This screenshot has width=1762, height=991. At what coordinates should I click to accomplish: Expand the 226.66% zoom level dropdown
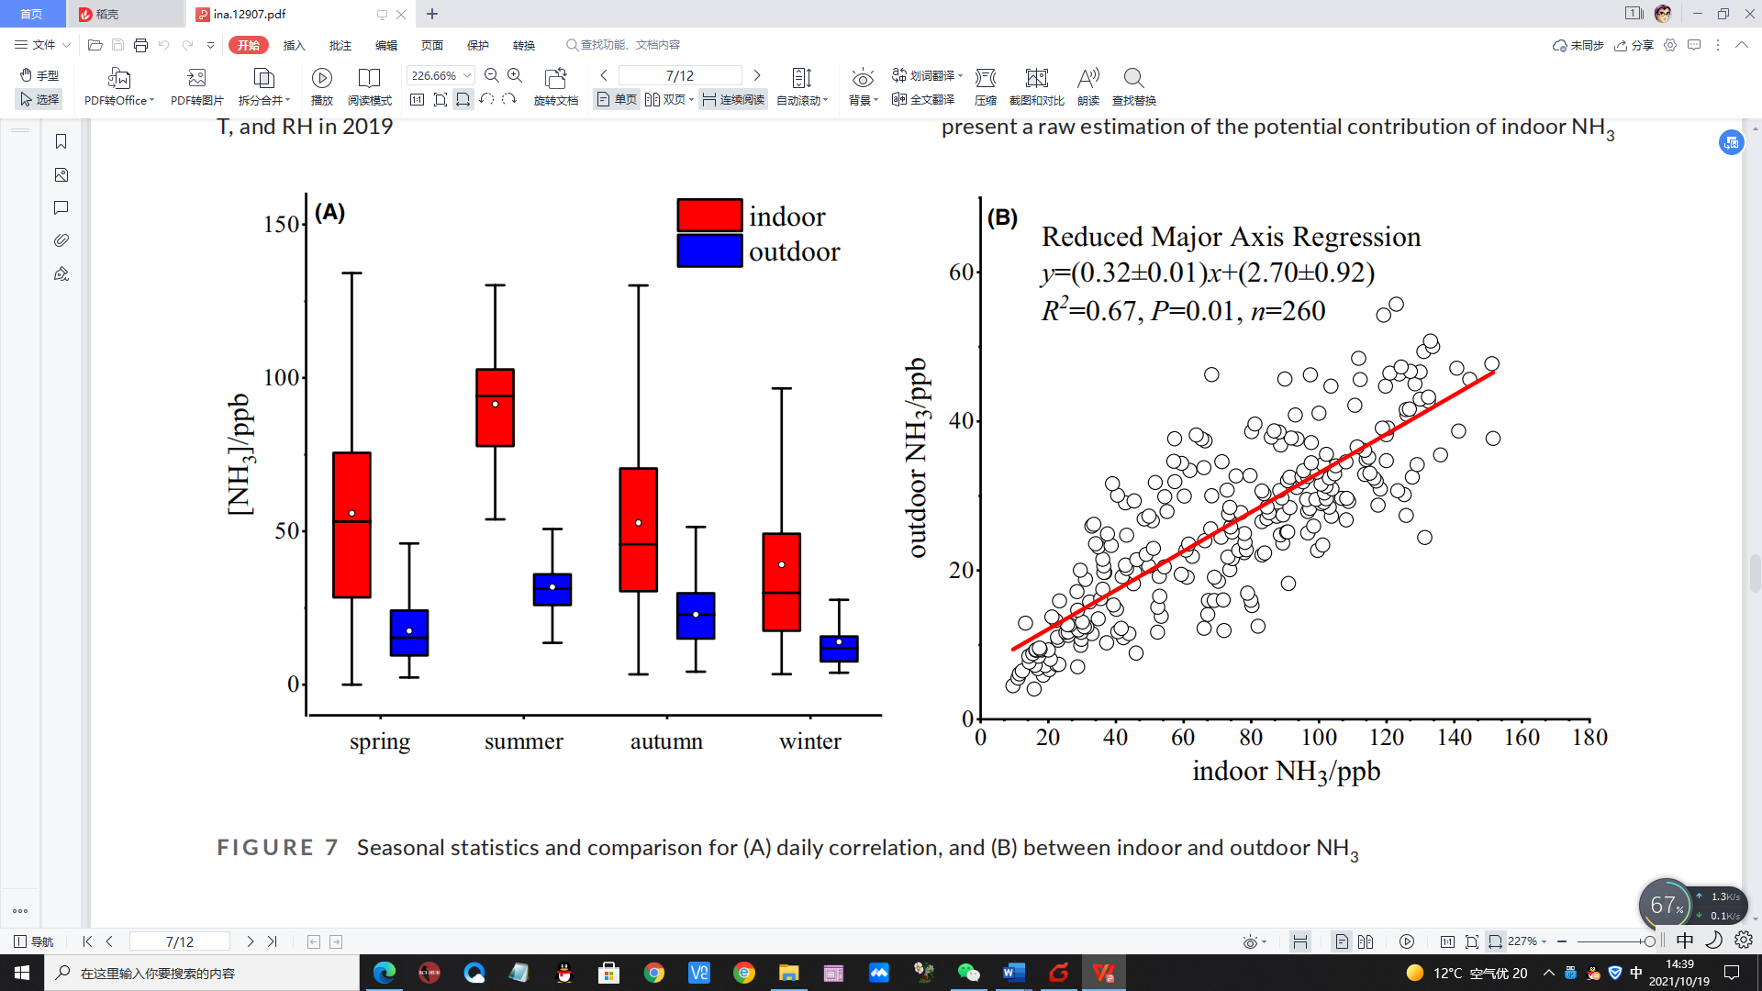click(467, 76)
